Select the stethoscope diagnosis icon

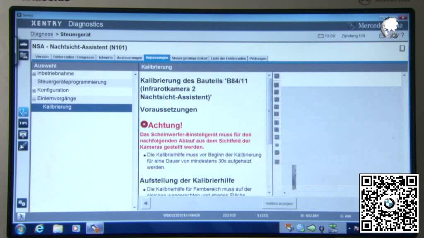(x=23, y=112)
